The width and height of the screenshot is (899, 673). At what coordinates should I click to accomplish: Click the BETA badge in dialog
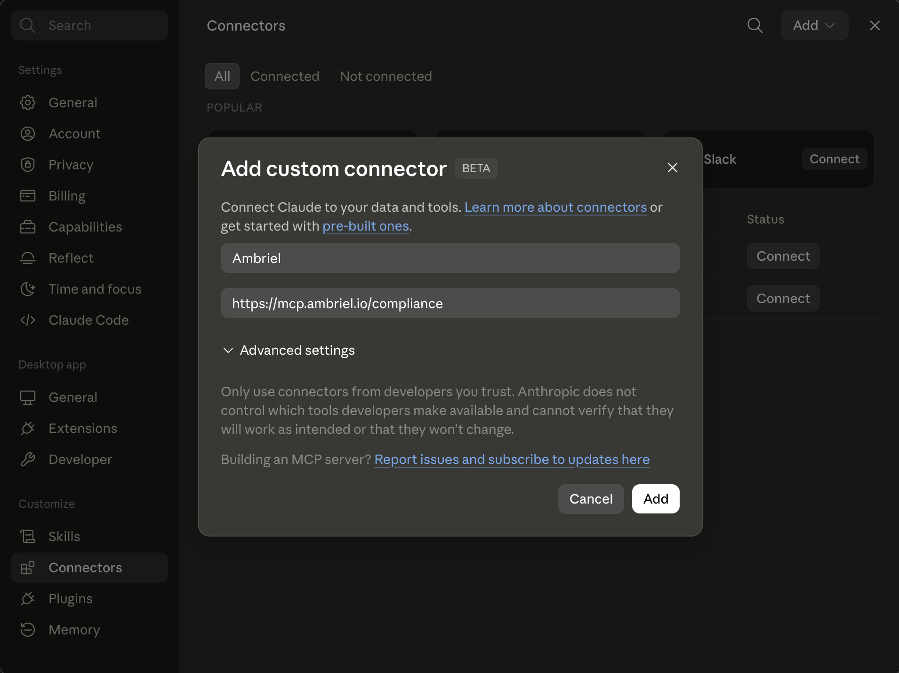(x=476, y=168)
